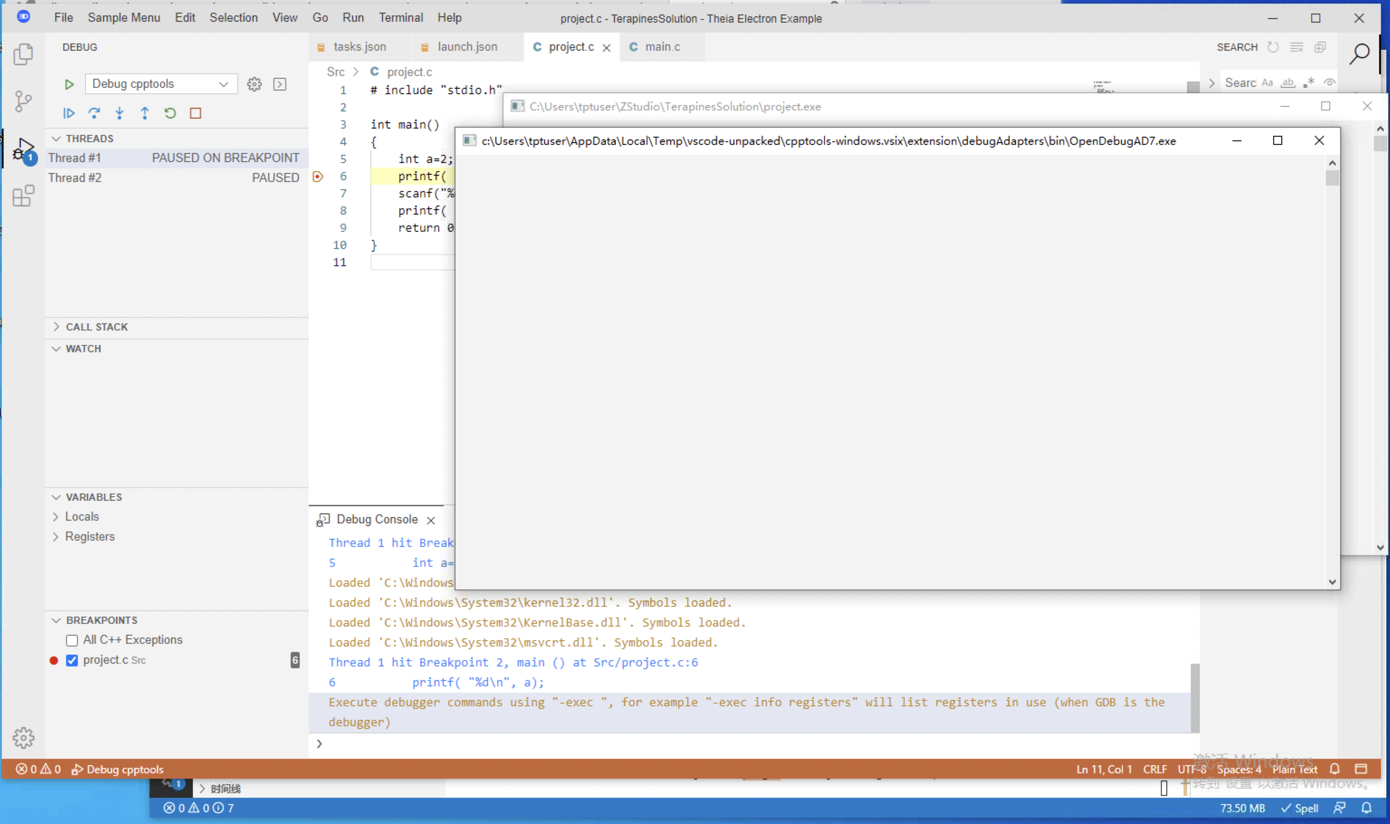The height and width of the screenshot is (824, 1390).
Task: Open debug launch configurations gear icon
Action: coord(254,84)
